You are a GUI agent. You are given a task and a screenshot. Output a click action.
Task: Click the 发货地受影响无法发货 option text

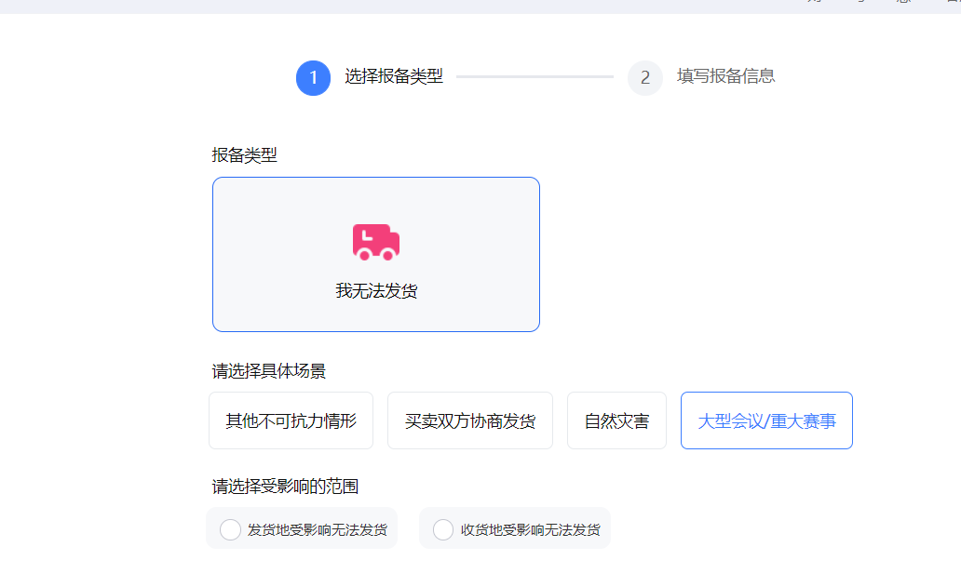coord(318,529)
